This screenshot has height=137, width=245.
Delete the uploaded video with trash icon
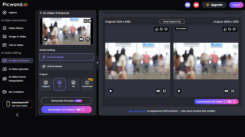click(90, 21)
